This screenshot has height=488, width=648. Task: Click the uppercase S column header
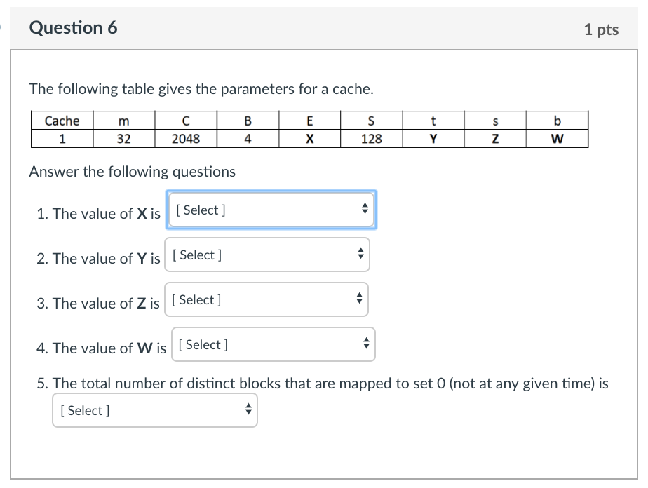click(371, 121)
